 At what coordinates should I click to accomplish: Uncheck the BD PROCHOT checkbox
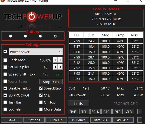[x=5, y=95]
